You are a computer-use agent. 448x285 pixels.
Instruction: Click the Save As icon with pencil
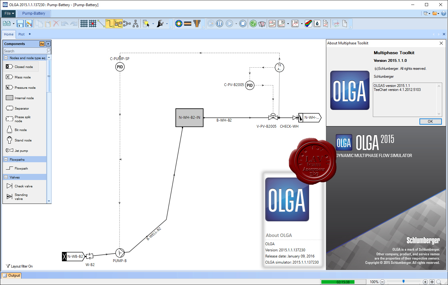pos(29,24)
